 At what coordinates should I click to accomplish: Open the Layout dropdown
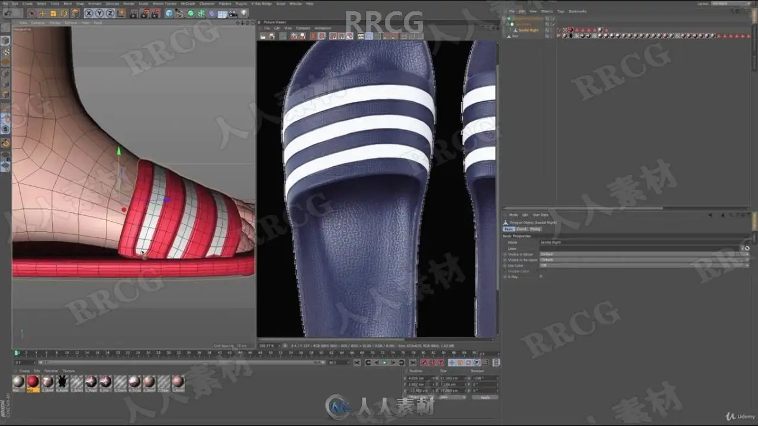point(731,4)
